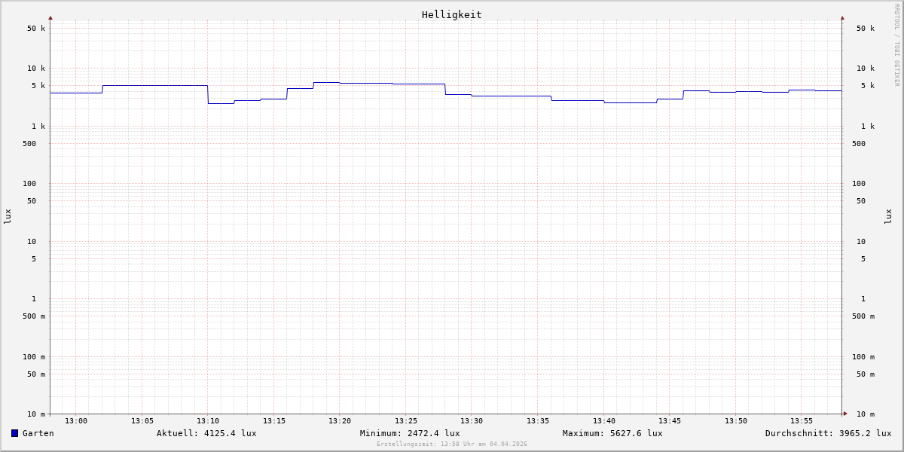
Task: Click the 13:55 time axis label
Action: pyautogui.click(x=802, y=421)
